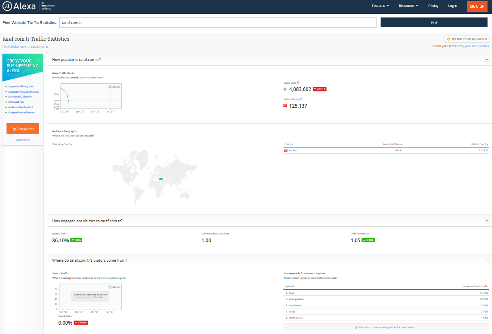Click the Percent of Search Traffic column header

475,286
